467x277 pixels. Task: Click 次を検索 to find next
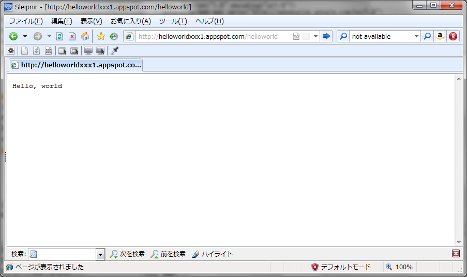coord(127,254)
